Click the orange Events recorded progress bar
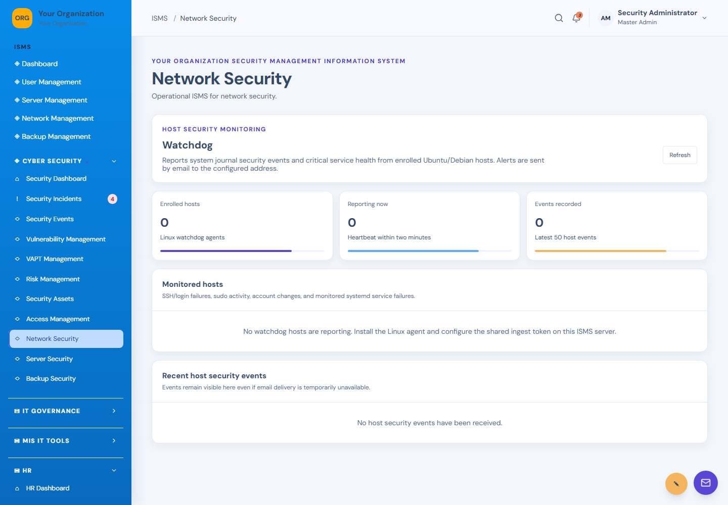728x505 pixels. coord(601,251)
